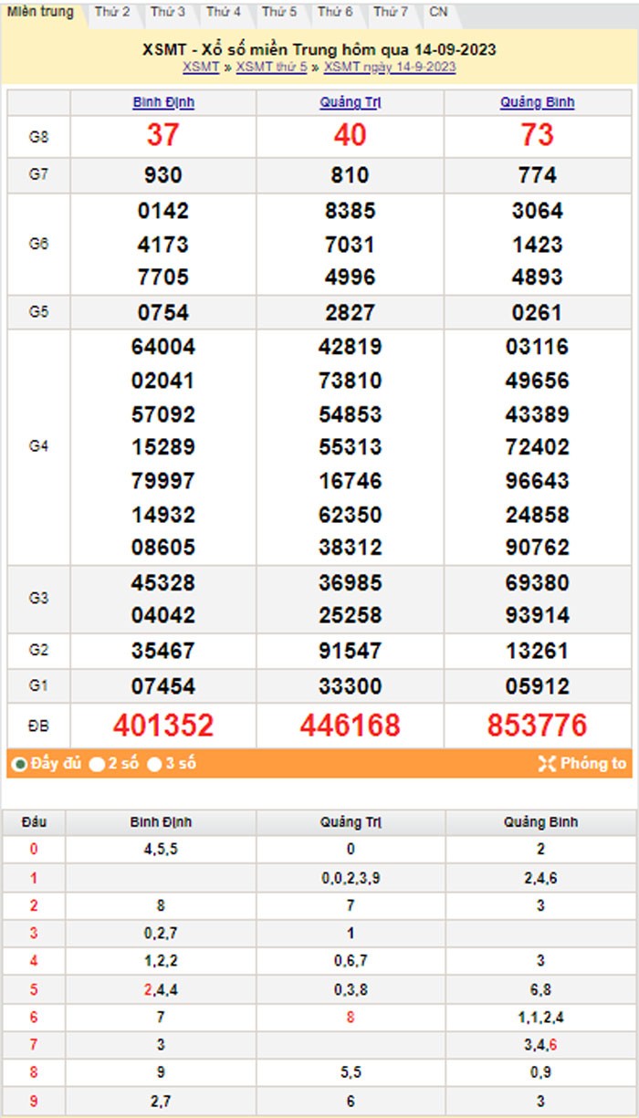Click the Quảng Trị header in Đầu table
The width and height of the screenshot is (639, 1118).
[351, 822]
